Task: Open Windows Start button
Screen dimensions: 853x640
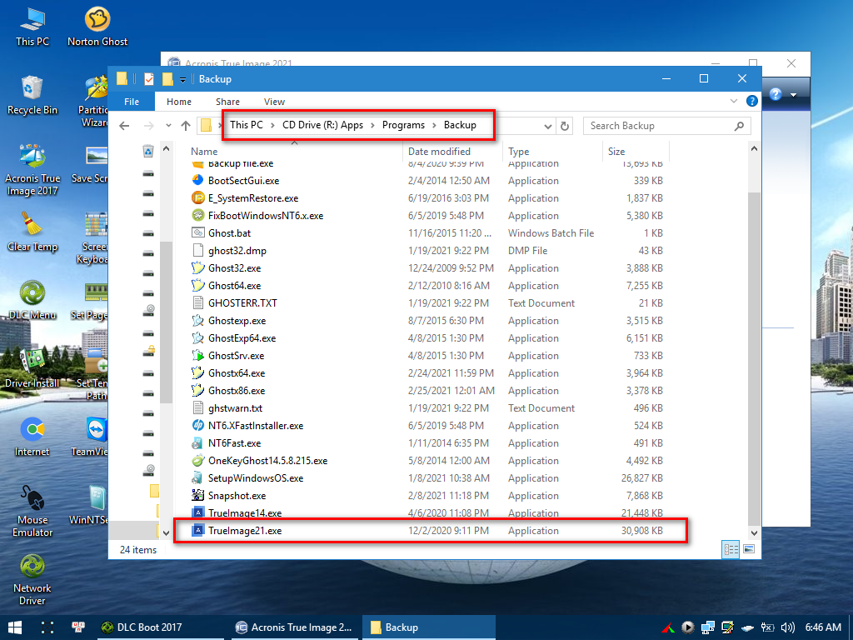Action: [x=15, y=627]
